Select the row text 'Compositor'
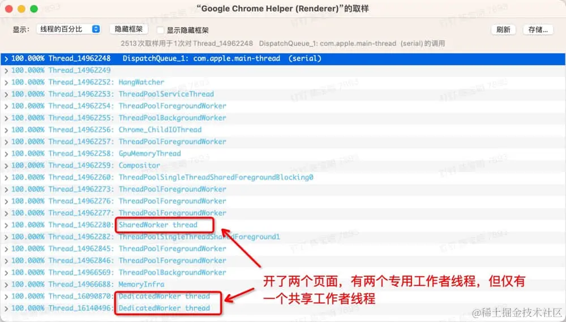This screenshot has height=322, width=566. (x=139, y=165)
